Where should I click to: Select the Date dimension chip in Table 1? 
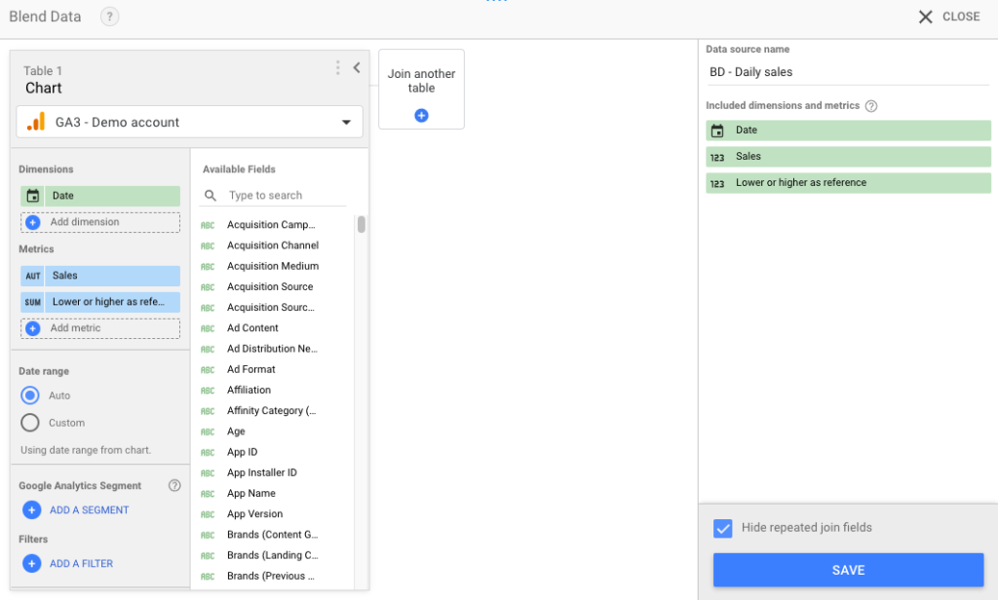tap(100, 196)
